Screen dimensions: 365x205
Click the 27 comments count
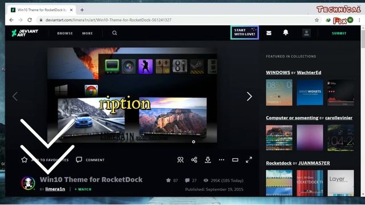coord(191,181)
